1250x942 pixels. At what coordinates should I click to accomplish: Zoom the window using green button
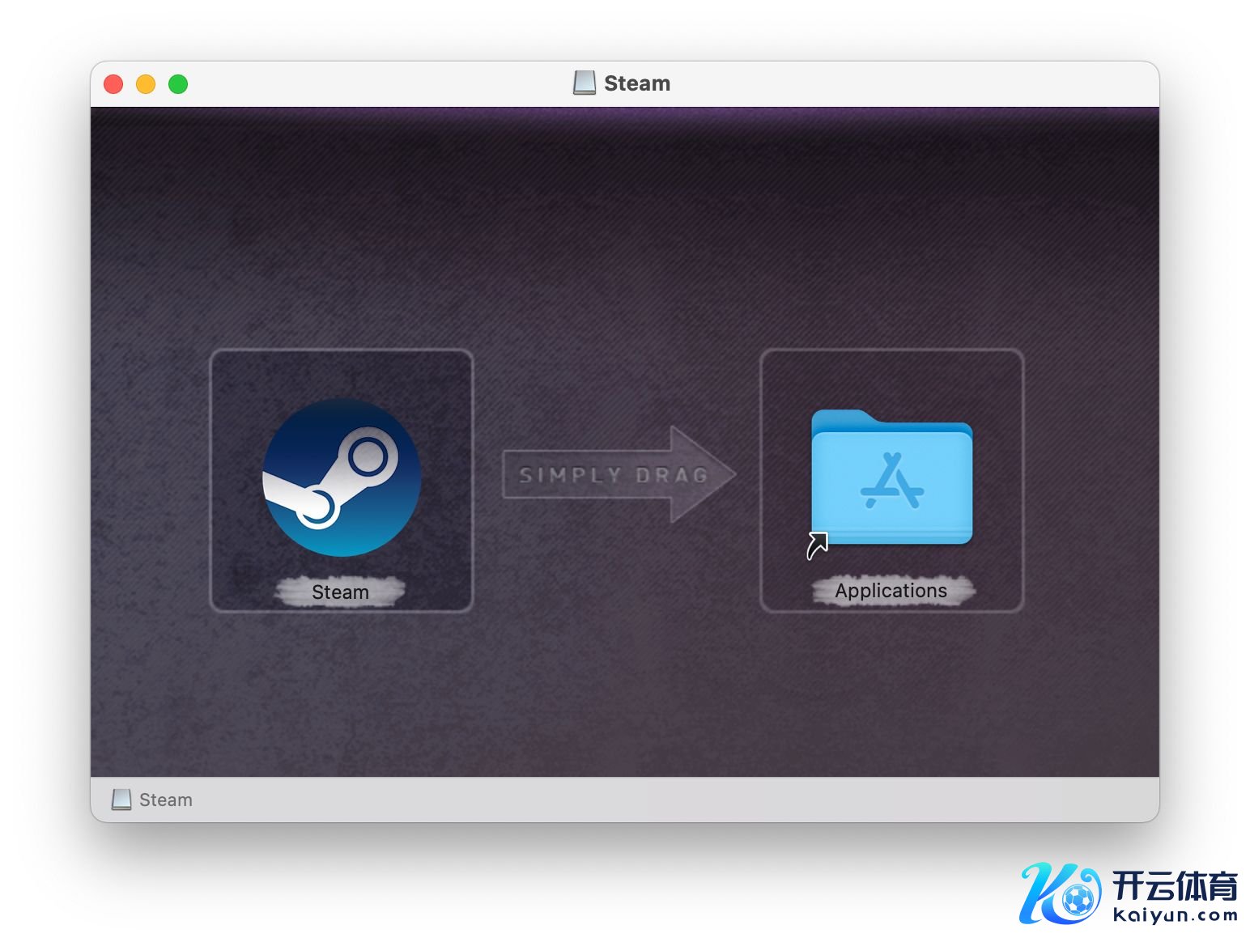[x=178, y=84]
